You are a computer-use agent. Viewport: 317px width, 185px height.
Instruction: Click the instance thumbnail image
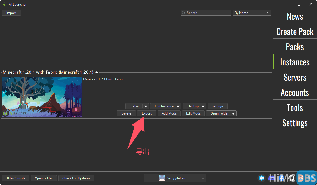pyautogui.click(x=42, y=97)
